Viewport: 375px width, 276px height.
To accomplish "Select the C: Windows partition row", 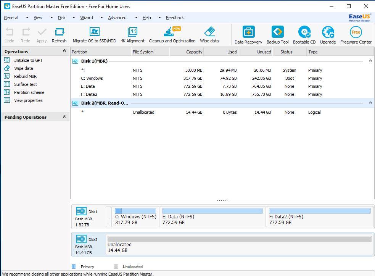I will (222, 79).
